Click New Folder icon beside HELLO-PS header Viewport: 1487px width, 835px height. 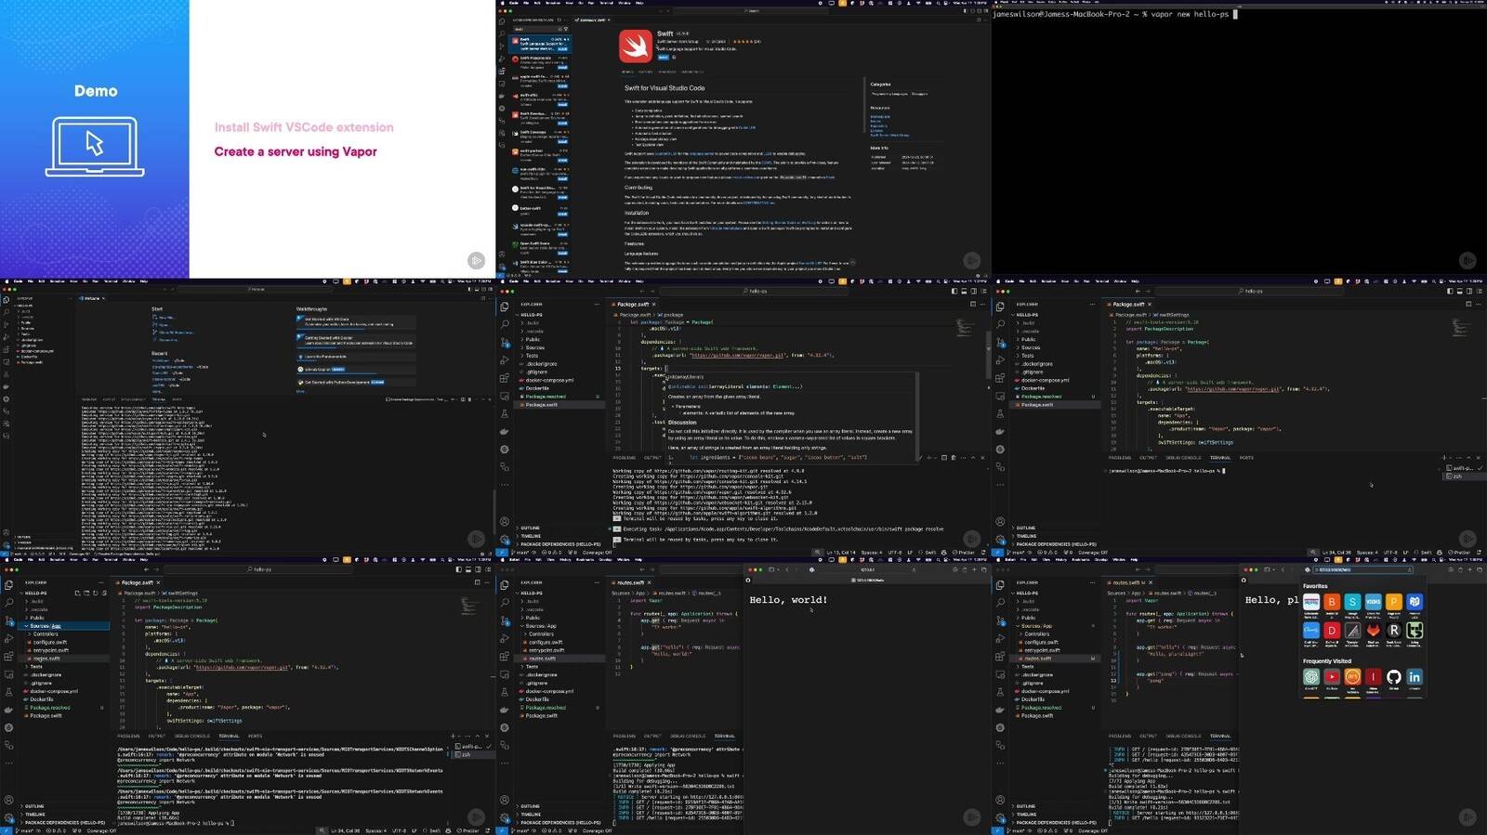pyautogui.click(x=86, y=594)
